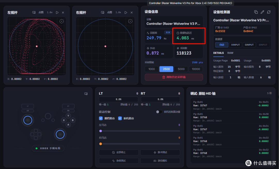
Task: Close the 左摇杆 panel with X icon
Action: coord(63,12)
